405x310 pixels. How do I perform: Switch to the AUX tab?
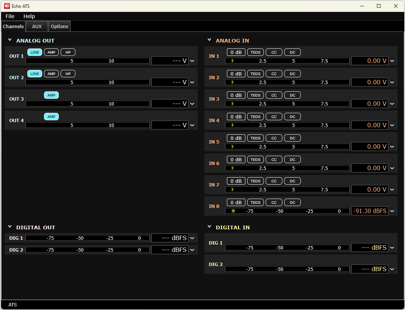point(37,26)
